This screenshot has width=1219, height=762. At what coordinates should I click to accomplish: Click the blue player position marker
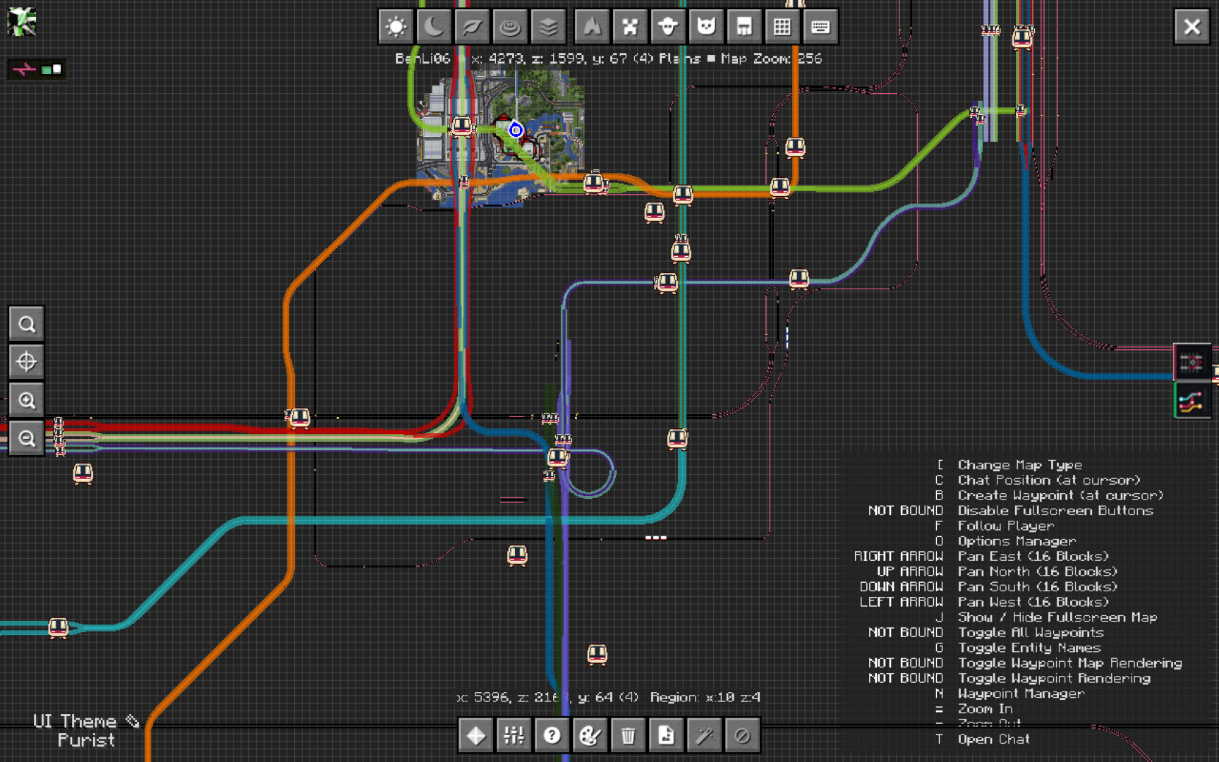pos(516,130)
